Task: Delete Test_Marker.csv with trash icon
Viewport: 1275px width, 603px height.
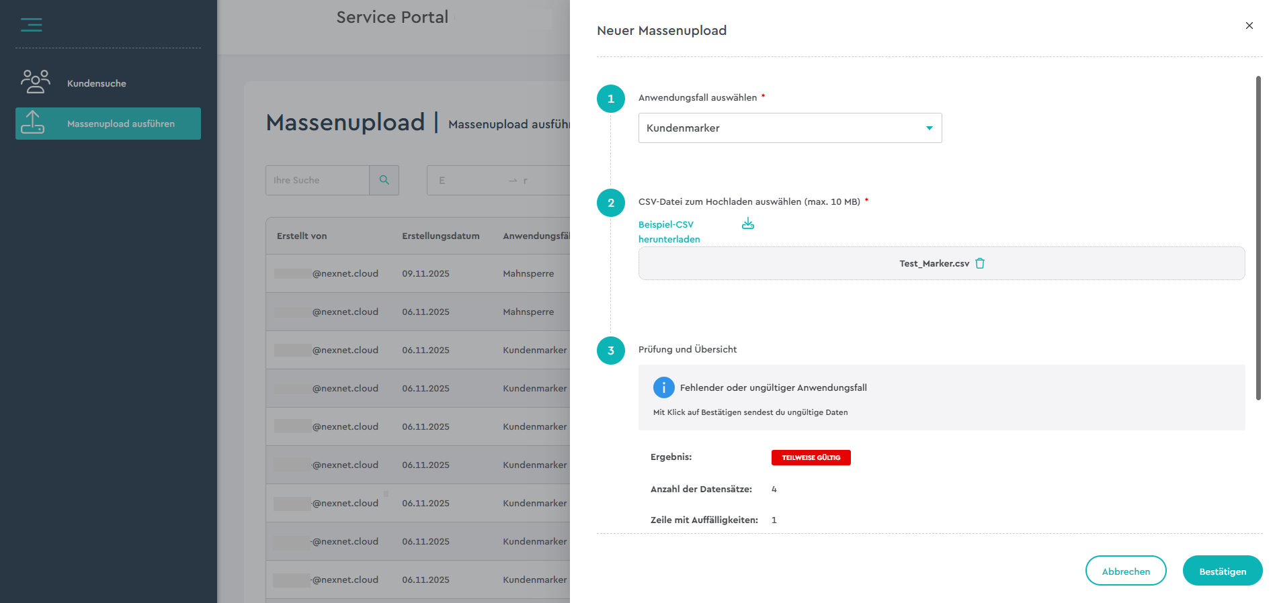Action: tap(980, 263)
